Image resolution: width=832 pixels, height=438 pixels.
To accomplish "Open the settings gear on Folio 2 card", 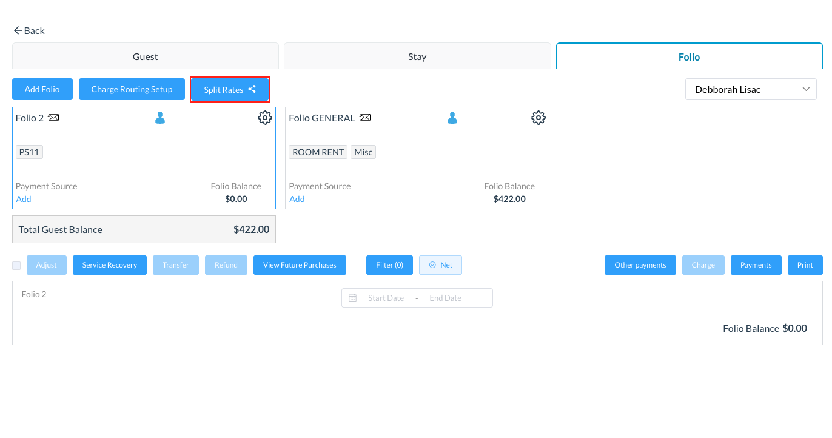I will tap(264, 117).
